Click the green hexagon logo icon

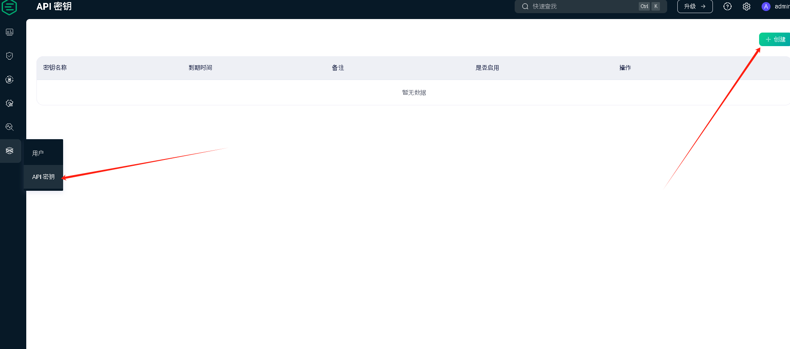coord(9,7)
